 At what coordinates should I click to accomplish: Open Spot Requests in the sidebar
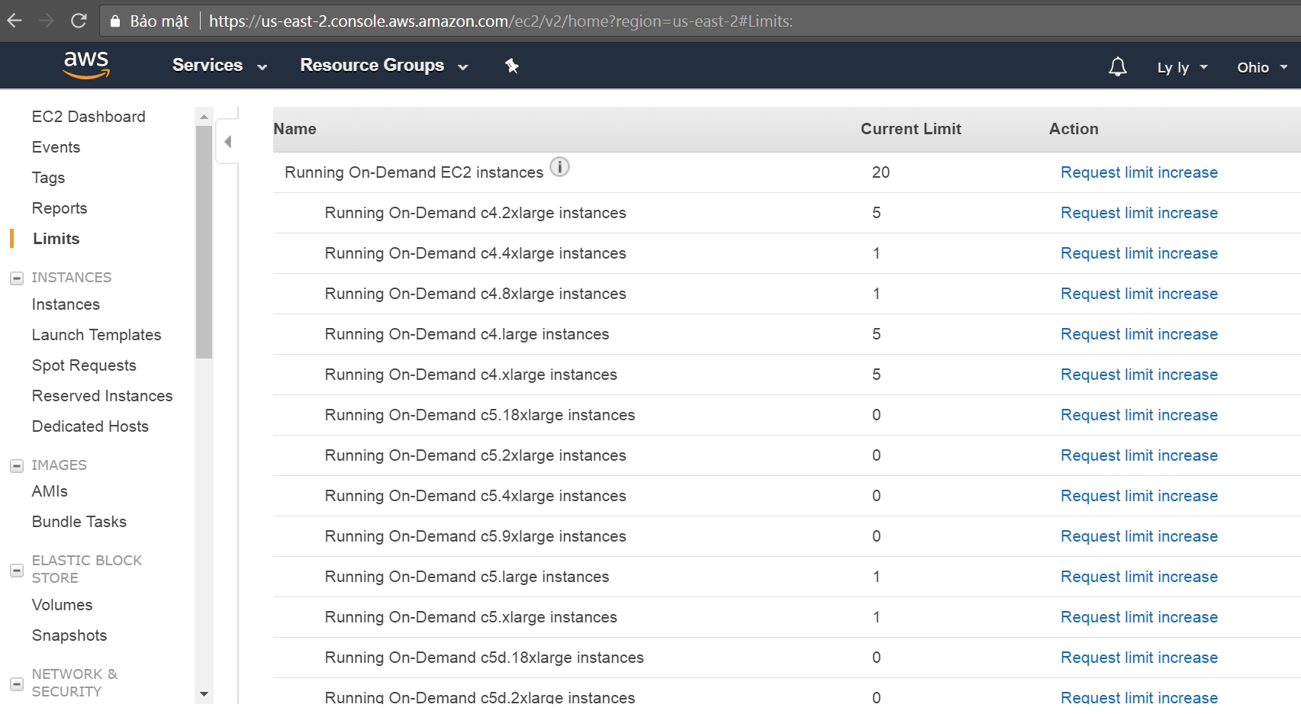point(84,365)
